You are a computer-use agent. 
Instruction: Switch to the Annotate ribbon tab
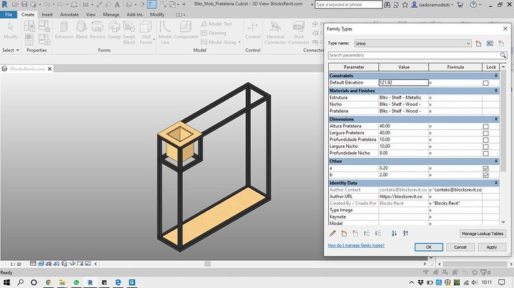click(69, 15)
